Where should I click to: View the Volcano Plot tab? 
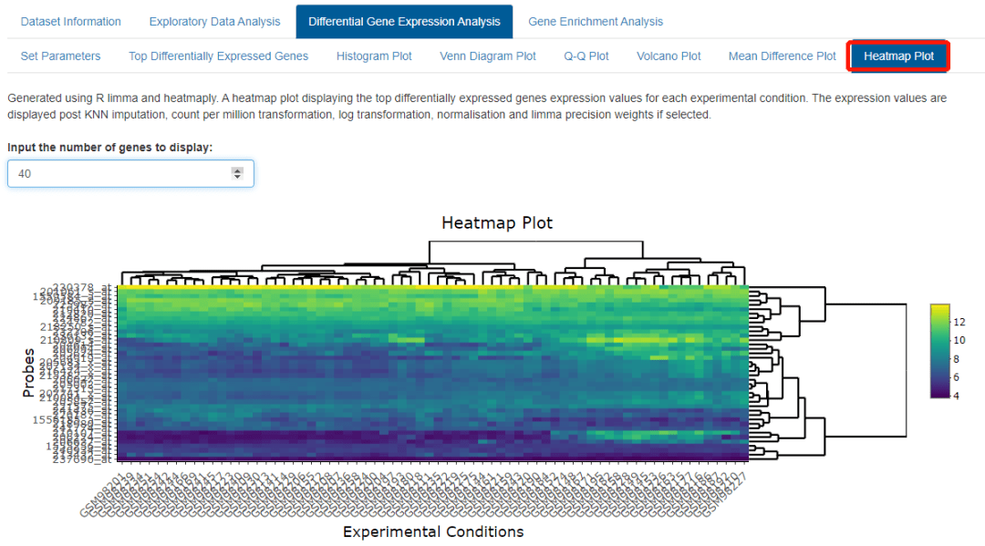coord(669,56)
